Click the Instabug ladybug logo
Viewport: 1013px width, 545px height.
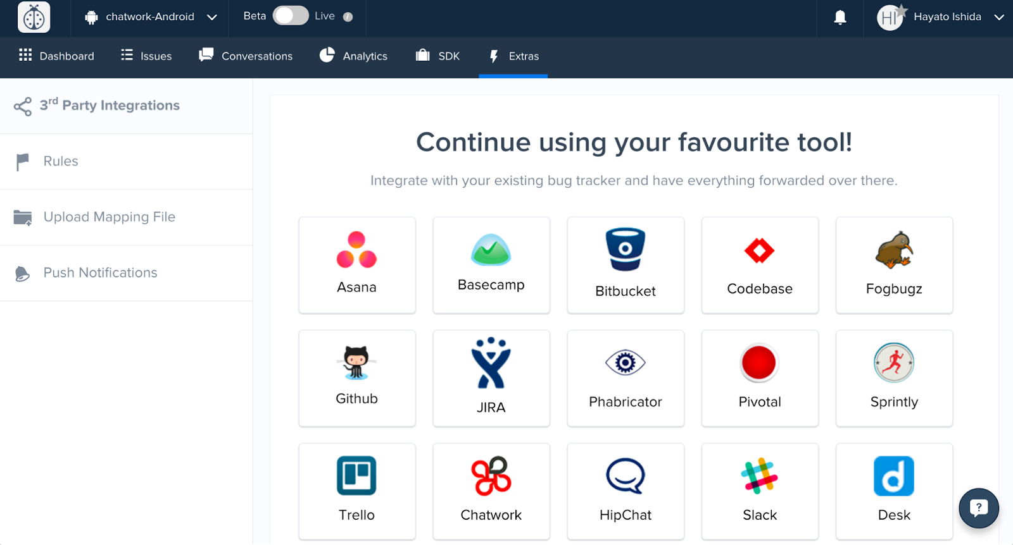[x=34, y=17]
